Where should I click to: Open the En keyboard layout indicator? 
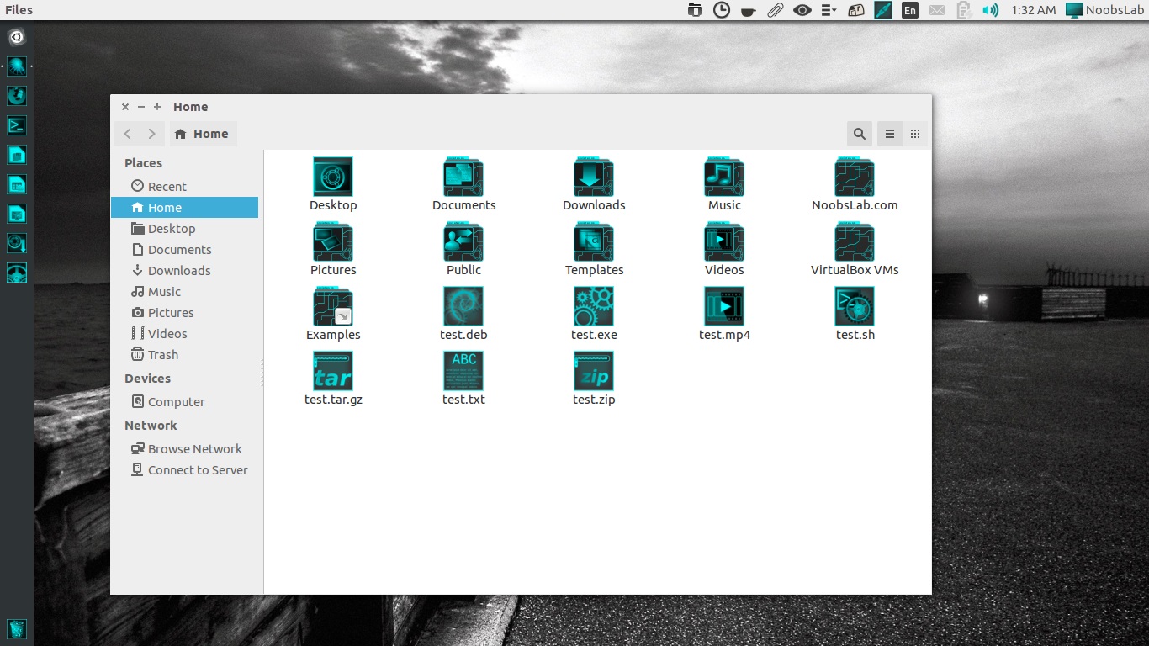(x=909, y=10)
